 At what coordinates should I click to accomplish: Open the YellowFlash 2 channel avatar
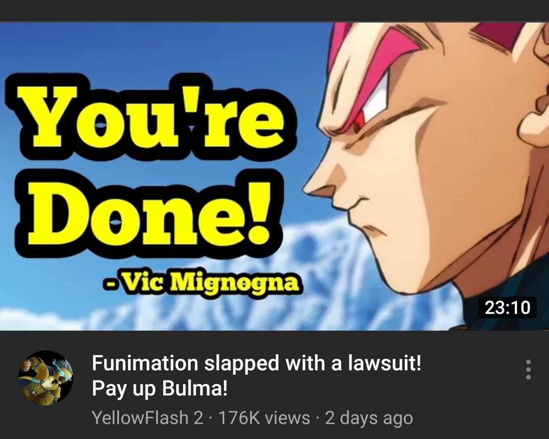coord(46,378)
